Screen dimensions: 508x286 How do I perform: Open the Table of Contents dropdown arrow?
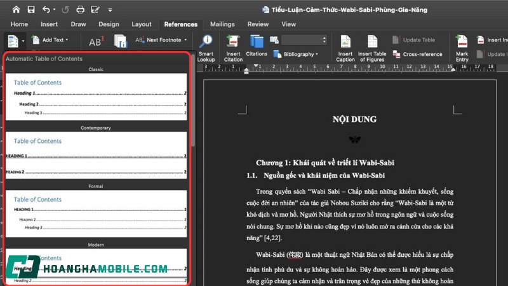pyautogui.click(x=23, y=40)
